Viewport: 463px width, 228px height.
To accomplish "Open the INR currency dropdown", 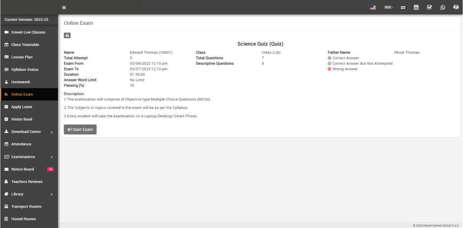I will click(388, 7).
